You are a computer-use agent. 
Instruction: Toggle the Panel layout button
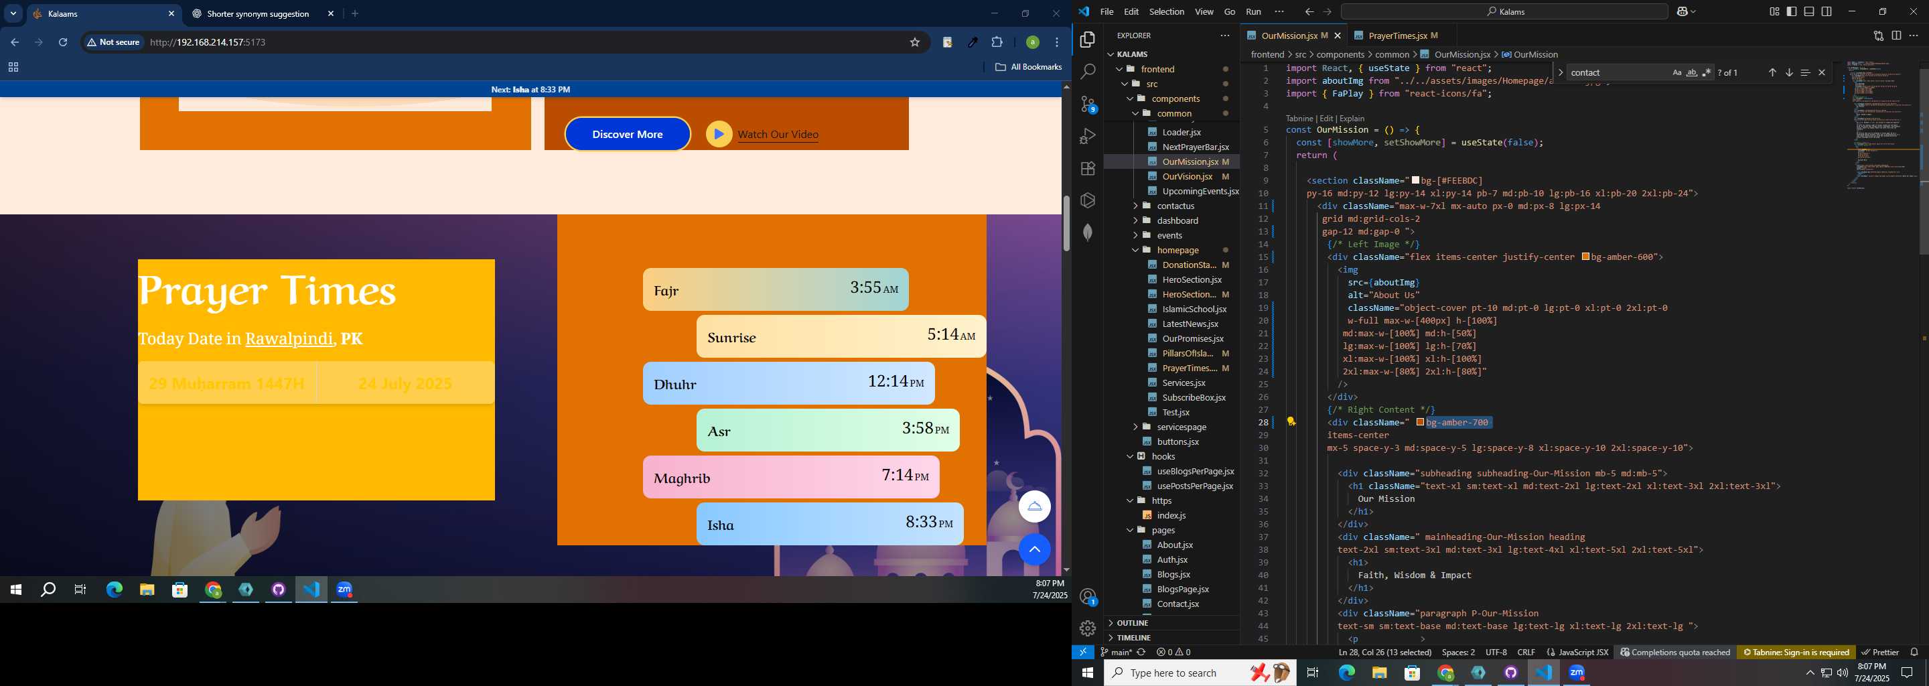(x=1808, y=11)
